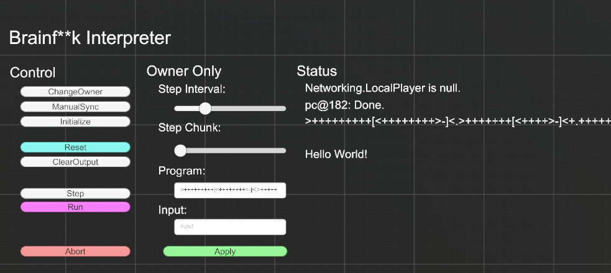The image size is (611, 273).
Task: Focus the empty Input text field
Action: [230, 226]
